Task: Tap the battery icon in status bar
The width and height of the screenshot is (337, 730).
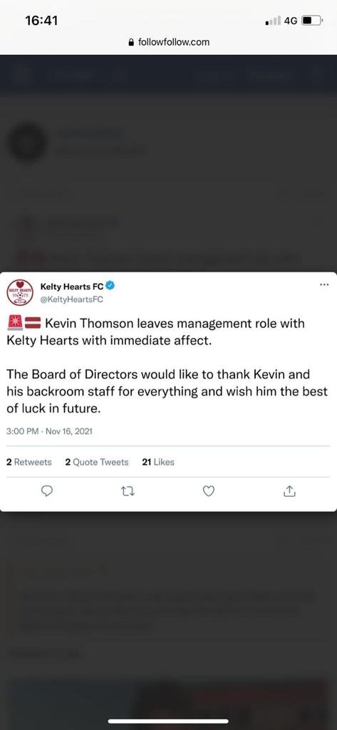Action: pos(312,21)
